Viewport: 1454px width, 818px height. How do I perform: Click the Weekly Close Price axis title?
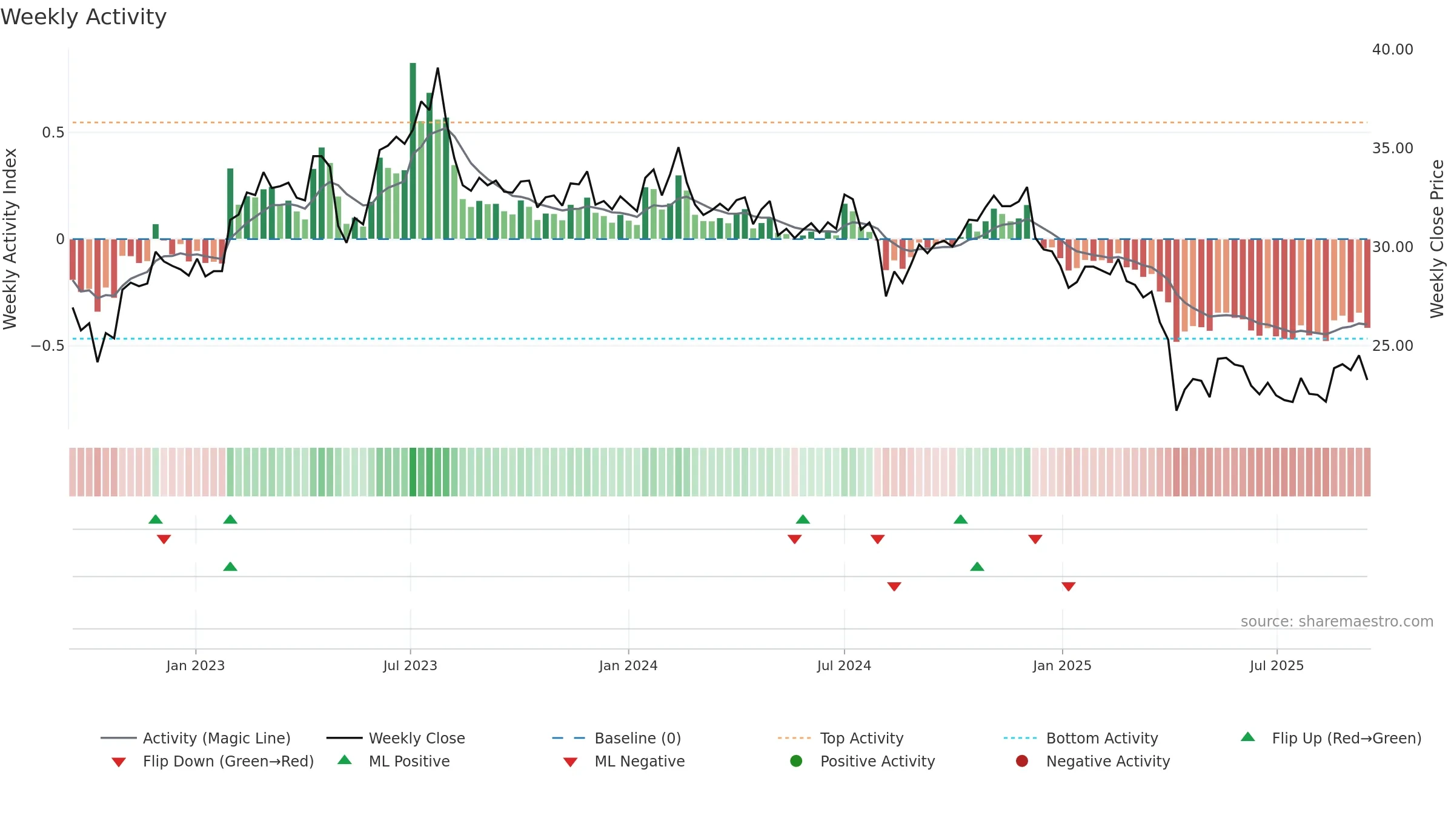[1437, 239]
